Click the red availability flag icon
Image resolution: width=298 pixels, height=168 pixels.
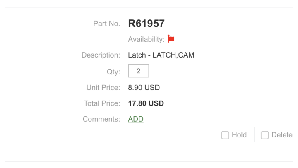pyautogui.click(x=171, y=39)
